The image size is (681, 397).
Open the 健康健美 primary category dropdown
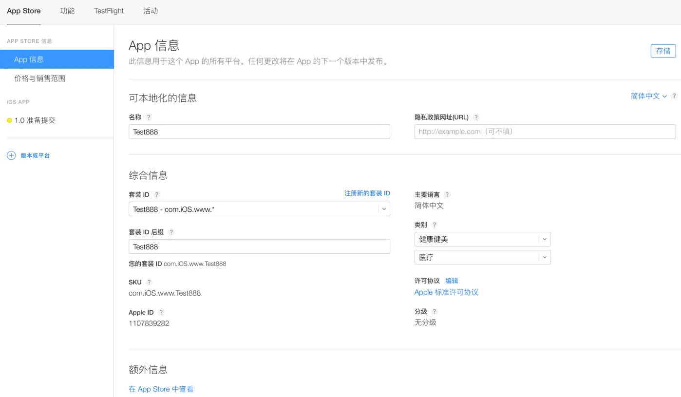(x=482, y=239)
